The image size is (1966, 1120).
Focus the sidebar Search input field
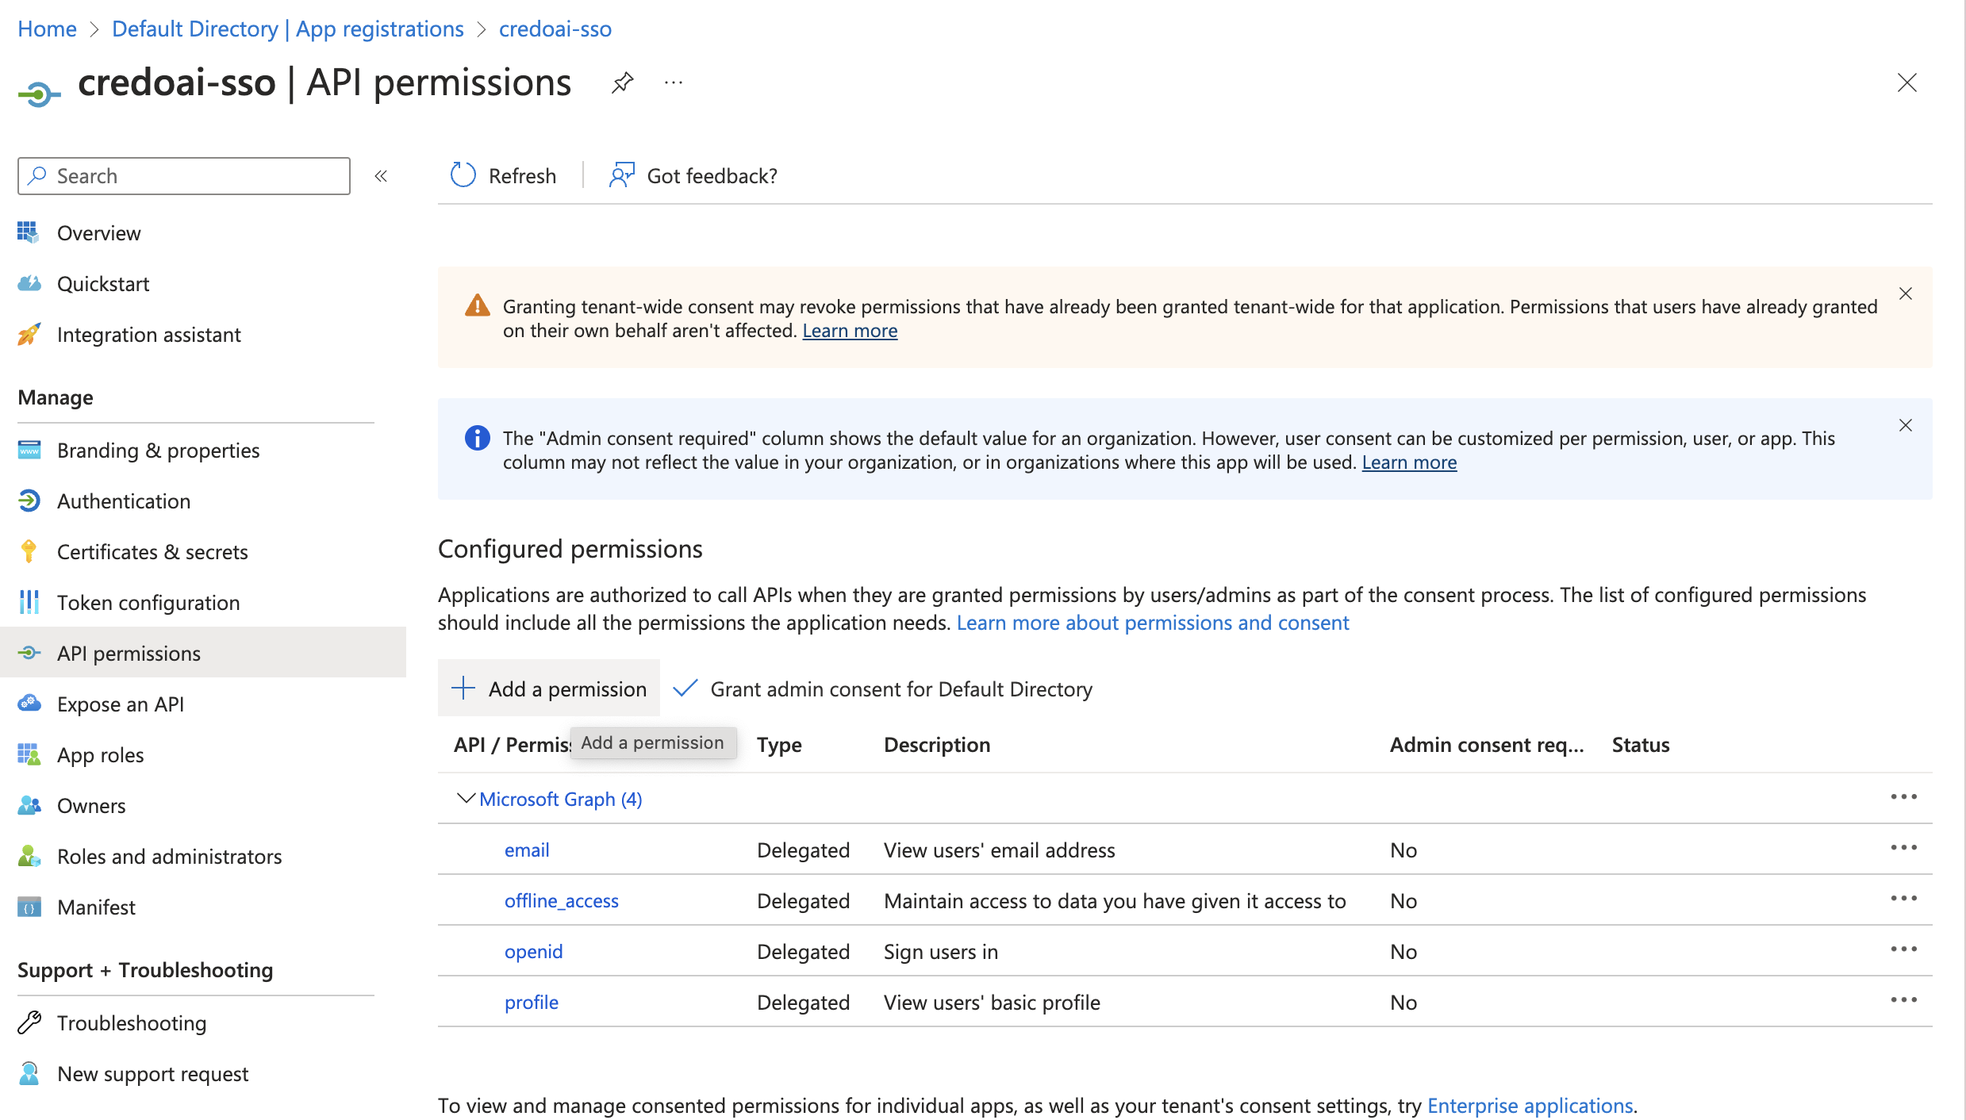click(184, 176)
